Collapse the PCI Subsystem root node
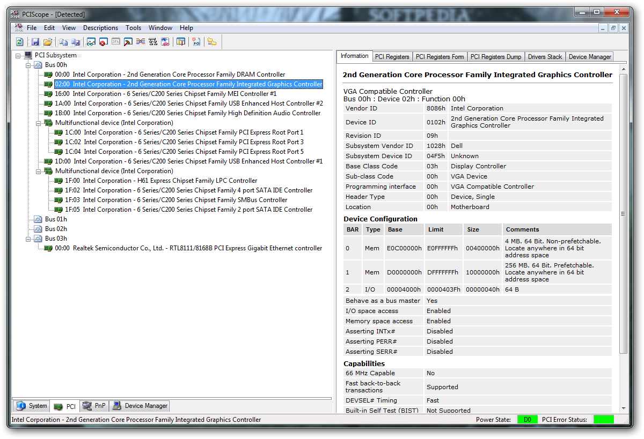The image size is (644, 439). tap(18, 56)
